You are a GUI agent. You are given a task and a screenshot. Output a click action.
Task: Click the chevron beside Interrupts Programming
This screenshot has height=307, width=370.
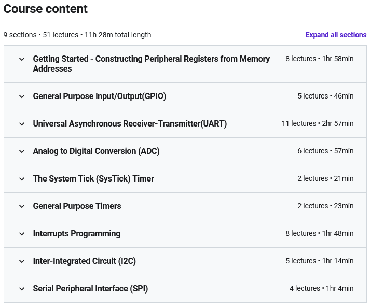(x=22, y=234)
